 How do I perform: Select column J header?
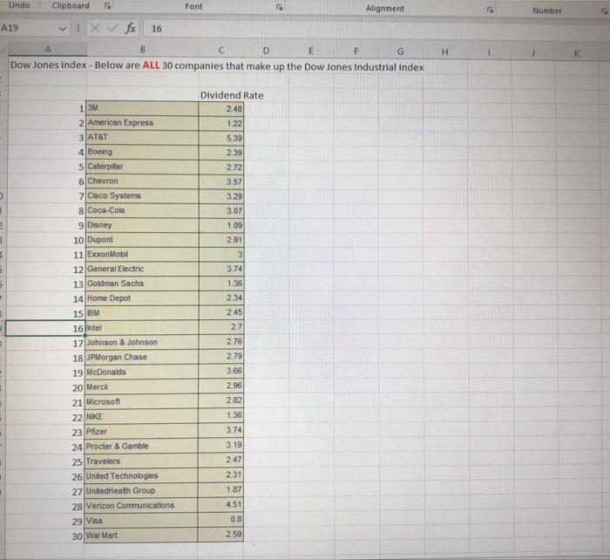[533, 53]
